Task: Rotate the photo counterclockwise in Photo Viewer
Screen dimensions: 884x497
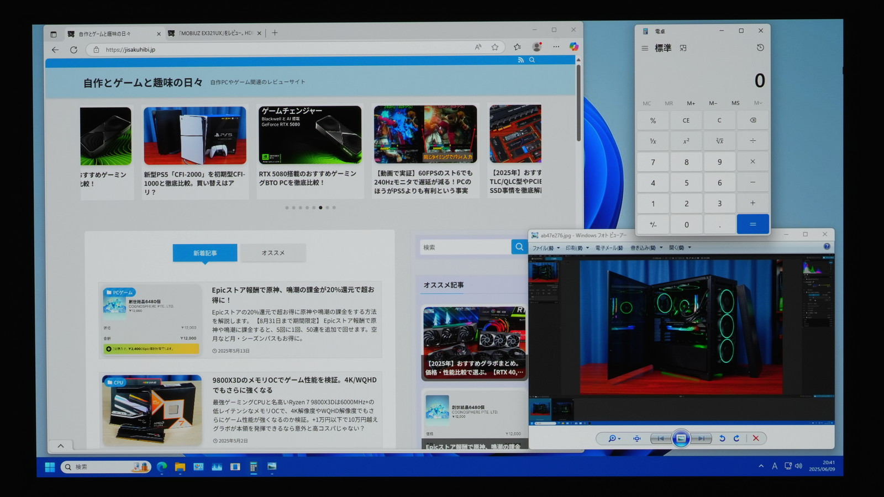Action: [722, 438]
